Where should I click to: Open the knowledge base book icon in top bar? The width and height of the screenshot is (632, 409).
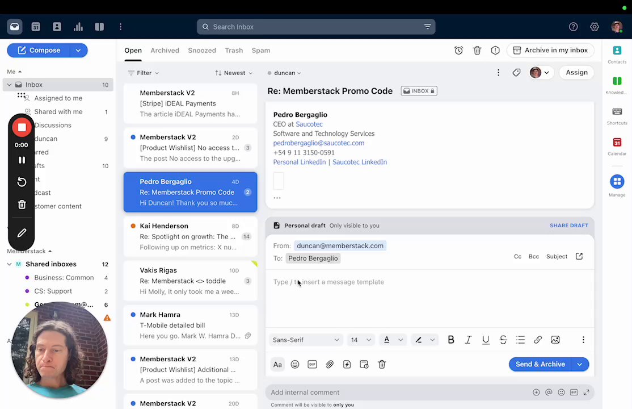coord(99,27)
